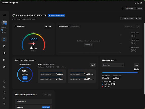Expand the sidebar with the arrow icon
Viewport: 145px width, 109px height.
pyautogui.click(x=4, y=15)
